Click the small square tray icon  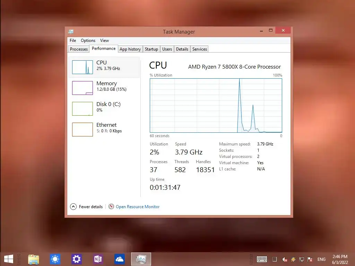275,259
